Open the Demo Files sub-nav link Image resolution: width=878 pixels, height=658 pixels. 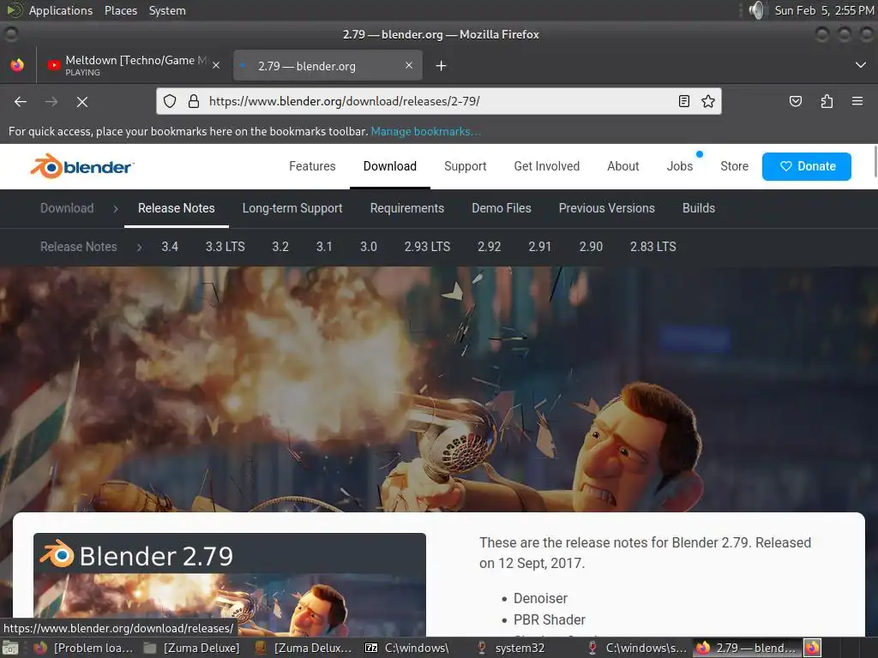pos(501,208)
